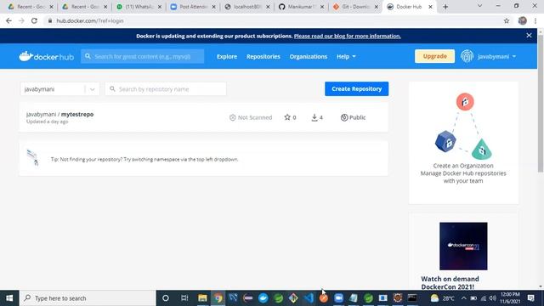The height and width of the screenshot is (306, 544).
Task: Open Visual Studio Code from taskbar
Action: [x=309, y=298]
